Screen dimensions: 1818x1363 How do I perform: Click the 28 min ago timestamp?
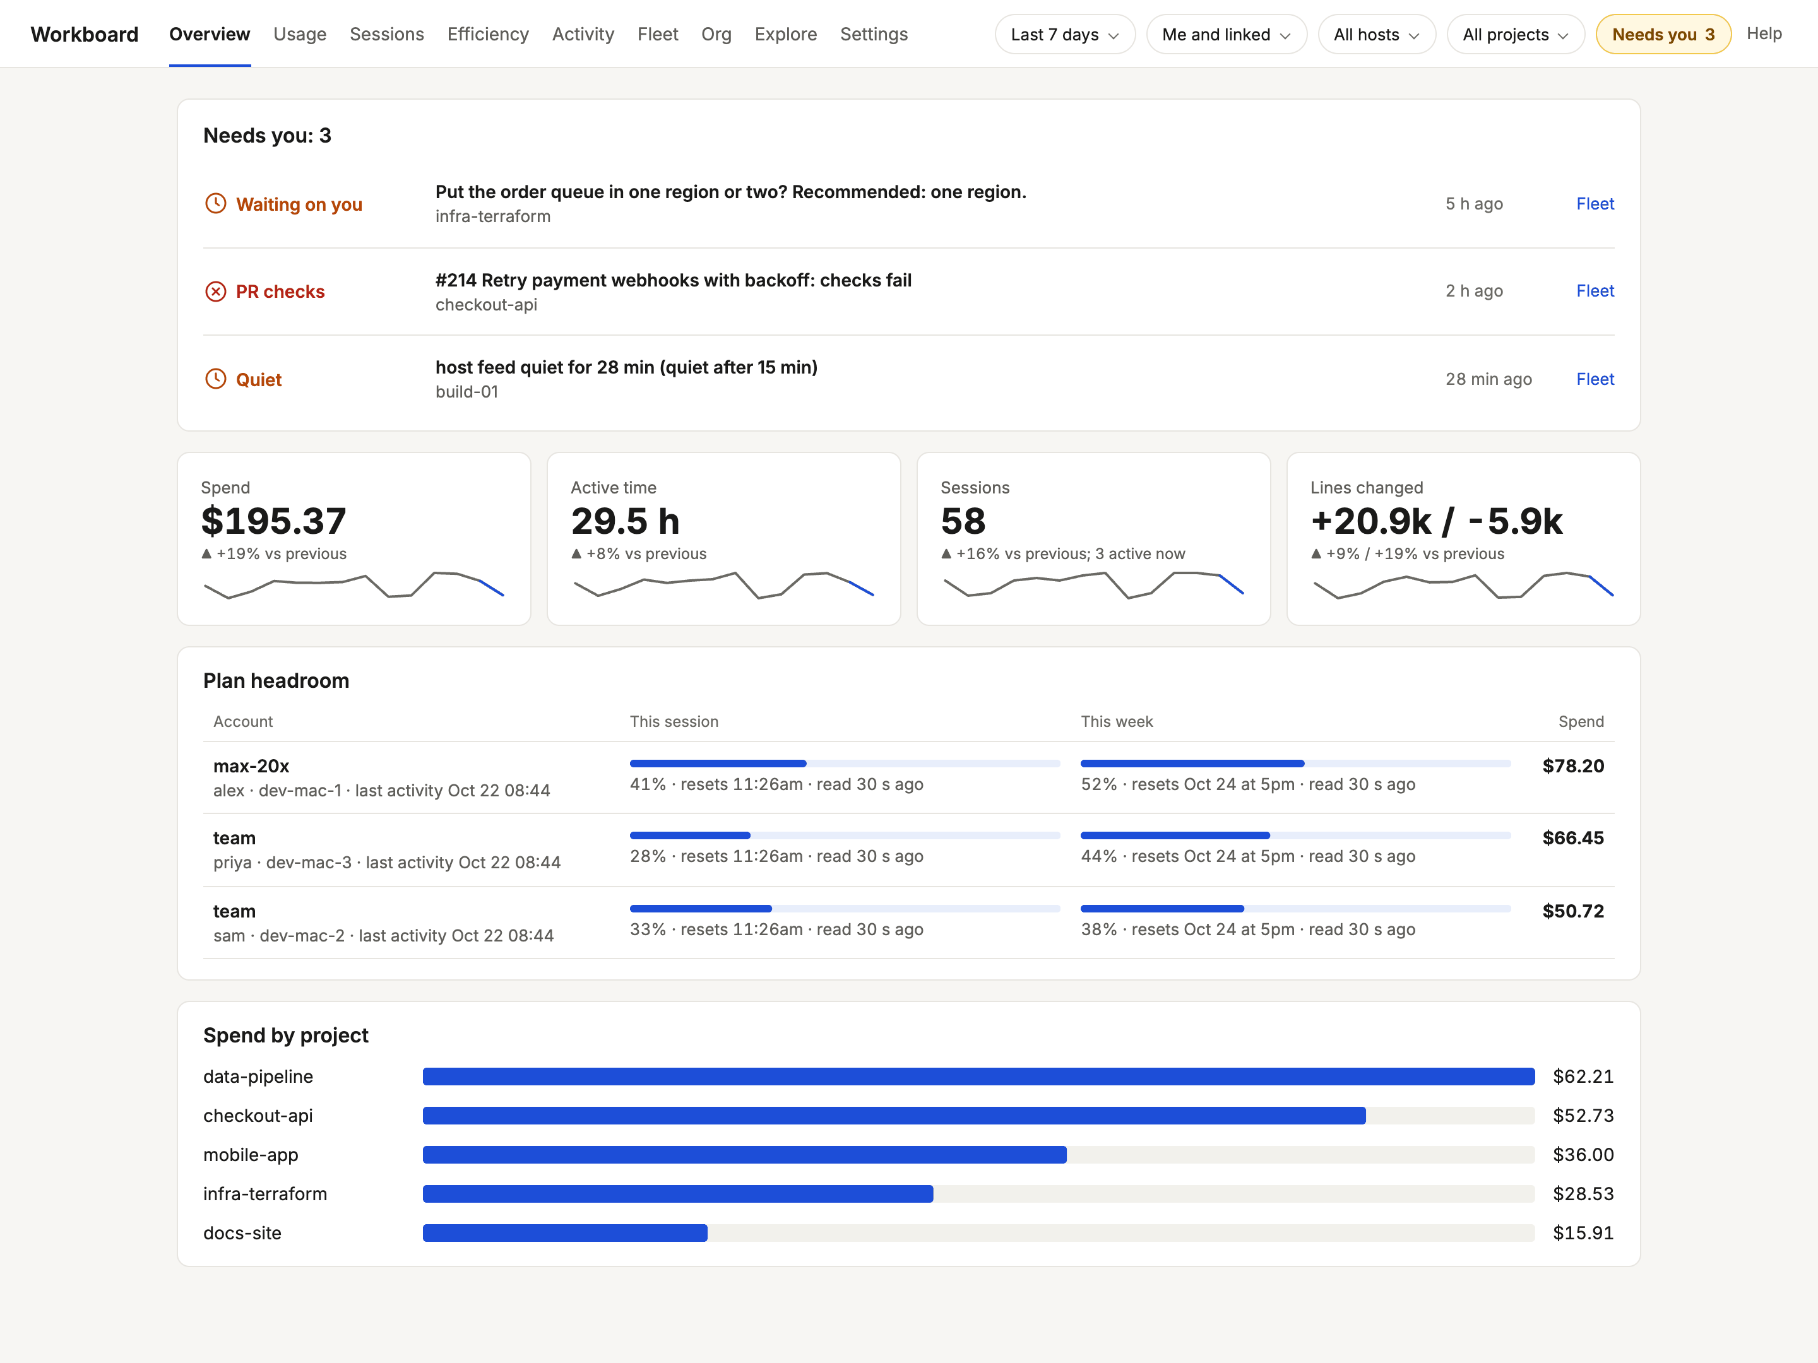(1488, 379)
